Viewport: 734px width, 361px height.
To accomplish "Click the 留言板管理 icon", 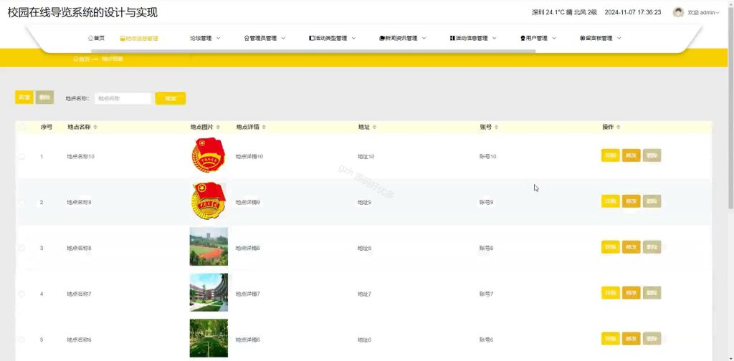I will (582, 39).
